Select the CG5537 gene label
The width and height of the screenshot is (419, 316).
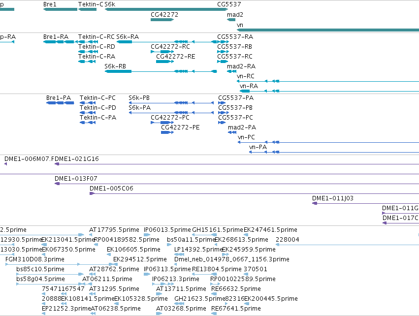click(229, 4)
